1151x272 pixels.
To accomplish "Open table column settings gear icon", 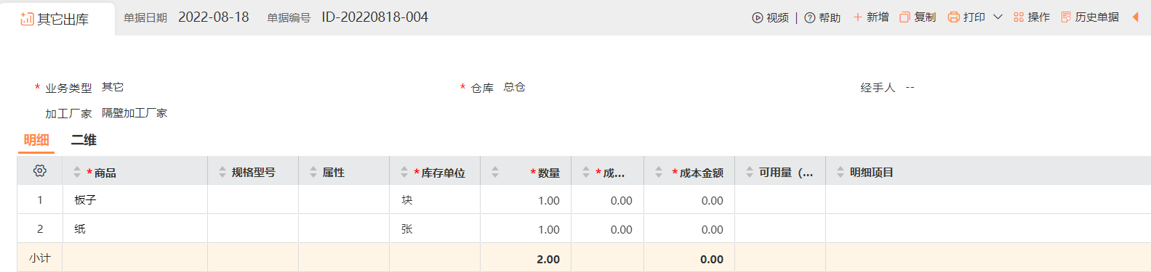I will pyautogui.click(x=40, y=170).
